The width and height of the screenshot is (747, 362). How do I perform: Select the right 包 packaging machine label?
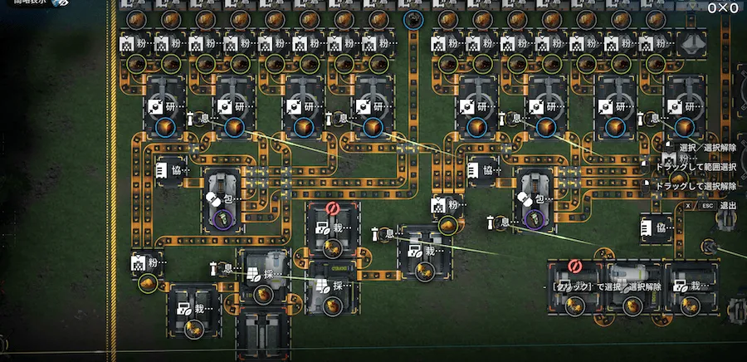click(x=533, y=198)
